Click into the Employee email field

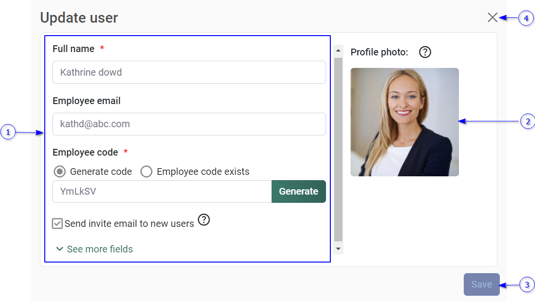tap(189, 124)
